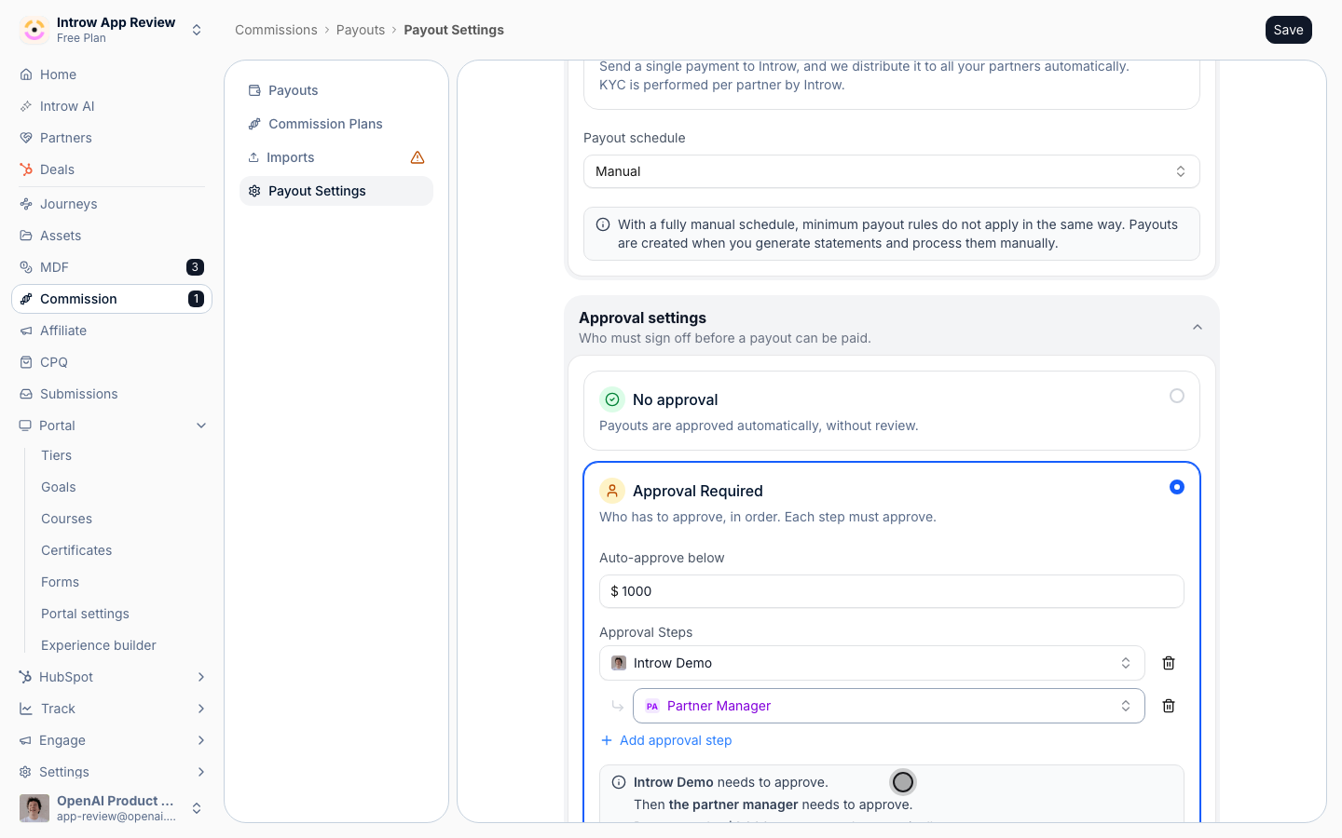Expand the Track sidebar group
The width and height of the screenshot is (1342, 838).
point(201,709)
